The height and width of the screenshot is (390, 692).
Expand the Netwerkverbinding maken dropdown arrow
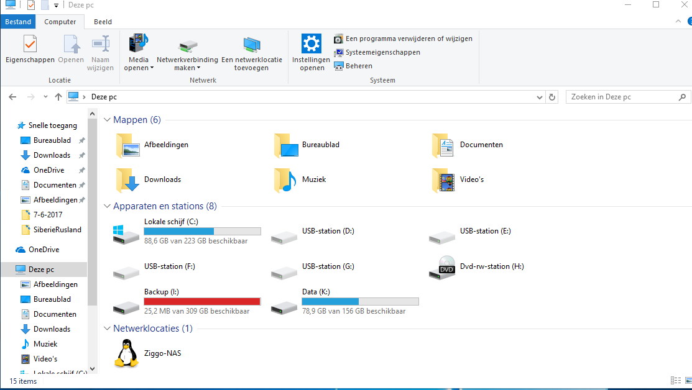198,68
